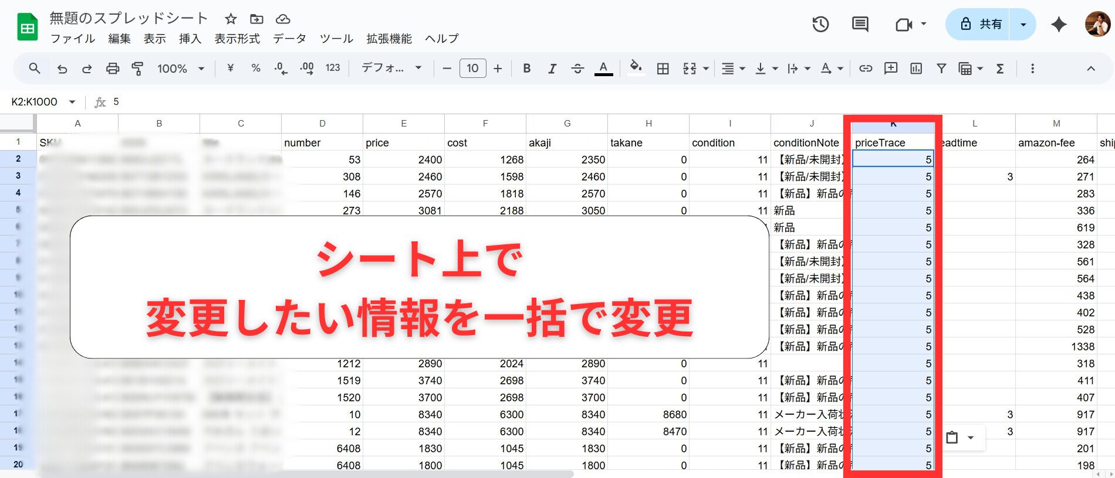Open the 表示形式 menu
The image size is (1115, 478).
(236, 39)
